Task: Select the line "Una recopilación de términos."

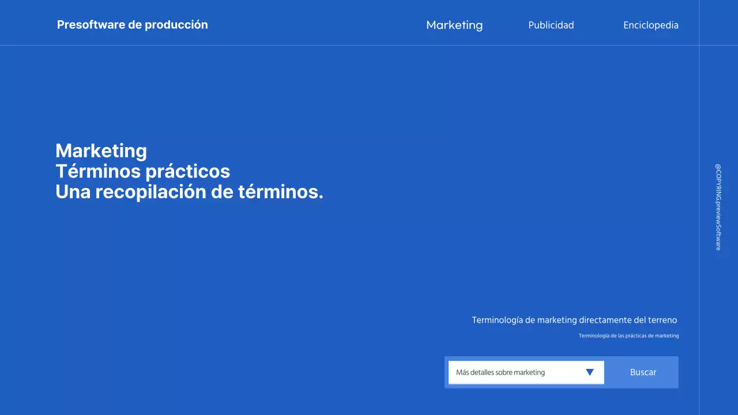Action: click(x=189, y=191)
